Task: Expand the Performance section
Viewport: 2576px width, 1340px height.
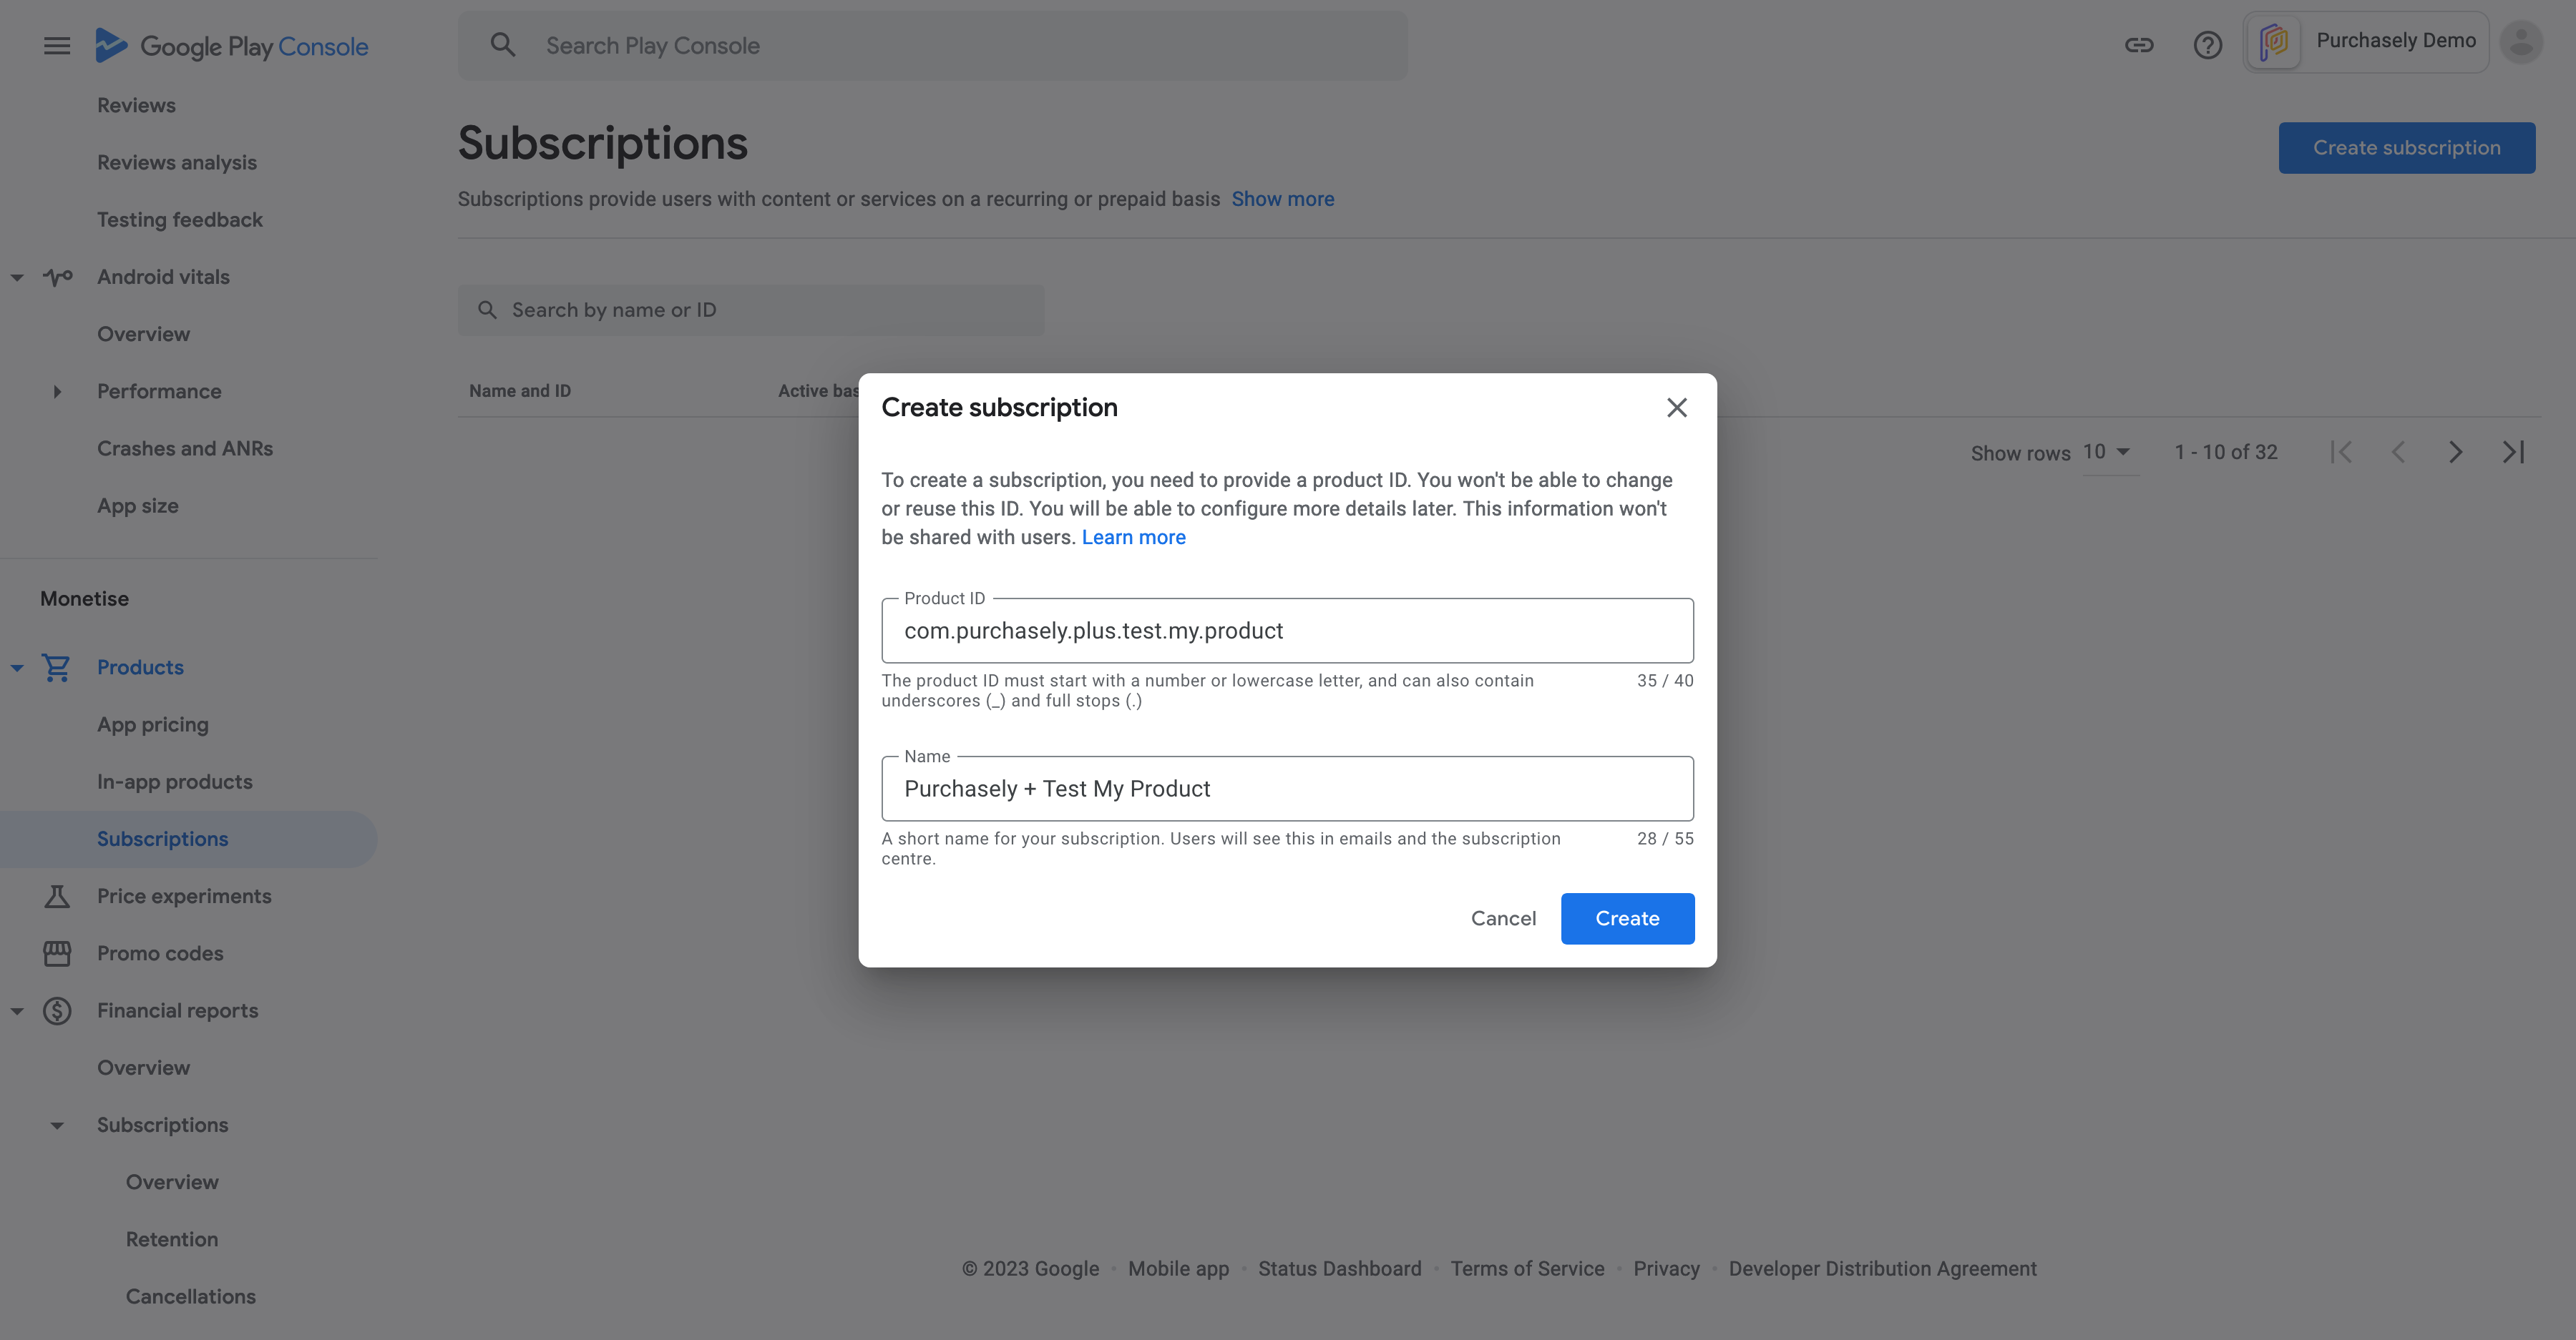Action: coord(57,392)
